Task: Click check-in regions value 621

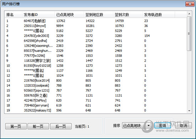Action: (x=88, y=106)
